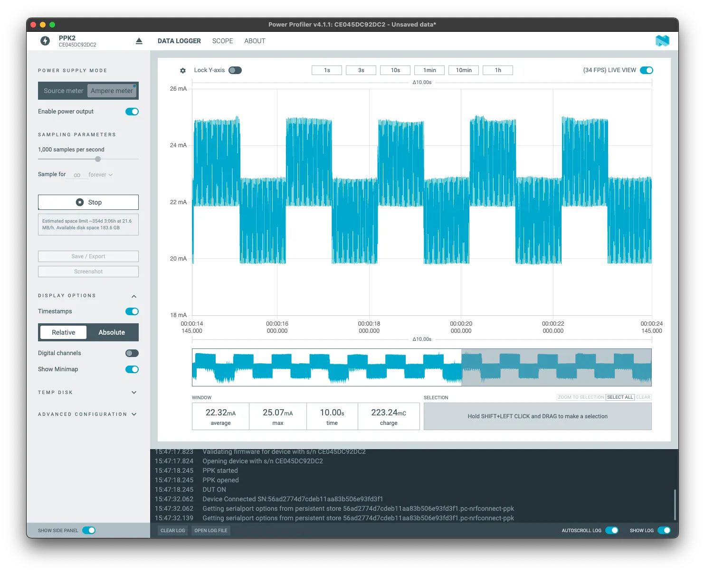The image size is (705, 573).
Task: Open chart settings gear icon
Action: coord(183,71)
